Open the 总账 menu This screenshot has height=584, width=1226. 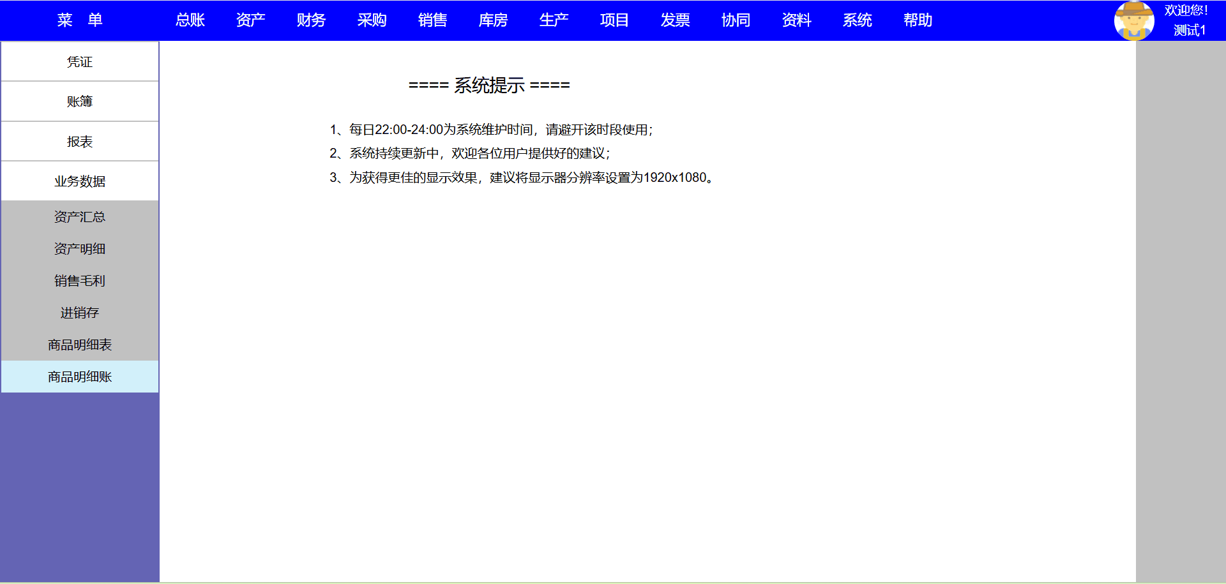(x=190, y=20)
